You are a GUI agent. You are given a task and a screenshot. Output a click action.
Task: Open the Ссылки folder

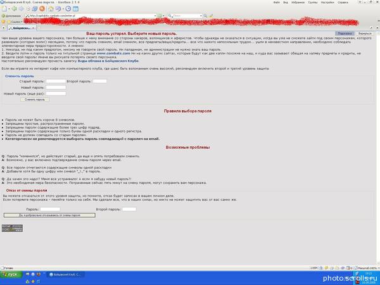pyautogui.click(x=14, y=22)
